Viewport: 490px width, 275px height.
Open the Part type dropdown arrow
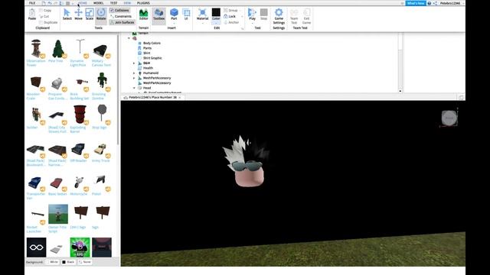click(x=174, y=23)
